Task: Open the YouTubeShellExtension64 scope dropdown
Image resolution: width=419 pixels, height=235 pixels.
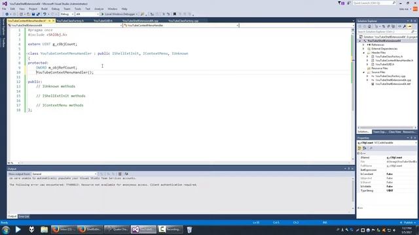Action: [65, 25]
